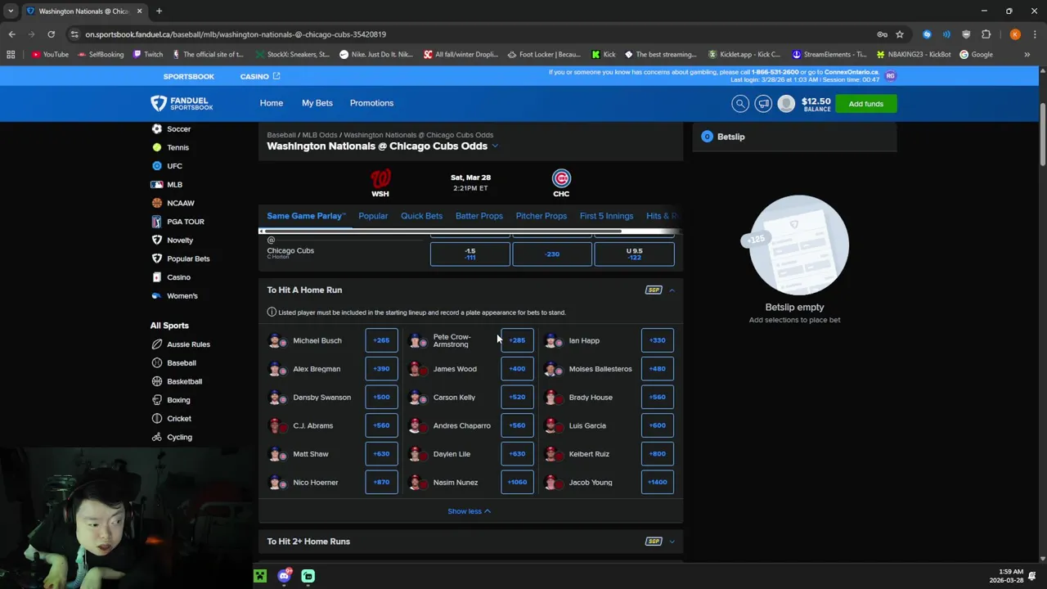Open a new browser tab
Viewport: 1047px width, 589px height.
tap(159, 11)
